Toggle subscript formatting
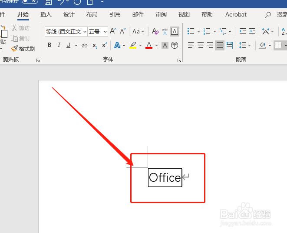287x233 pixels. (x=95, y=45)
